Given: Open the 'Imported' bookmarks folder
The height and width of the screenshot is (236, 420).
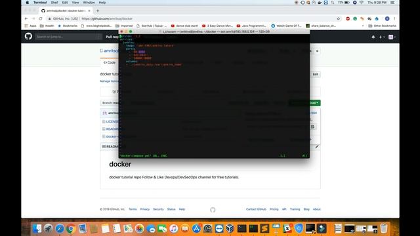Looking at the screenshot, I should click(124, 26).
